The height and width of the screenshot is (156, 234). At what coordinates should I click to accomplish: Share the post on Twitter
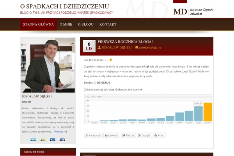128,135
